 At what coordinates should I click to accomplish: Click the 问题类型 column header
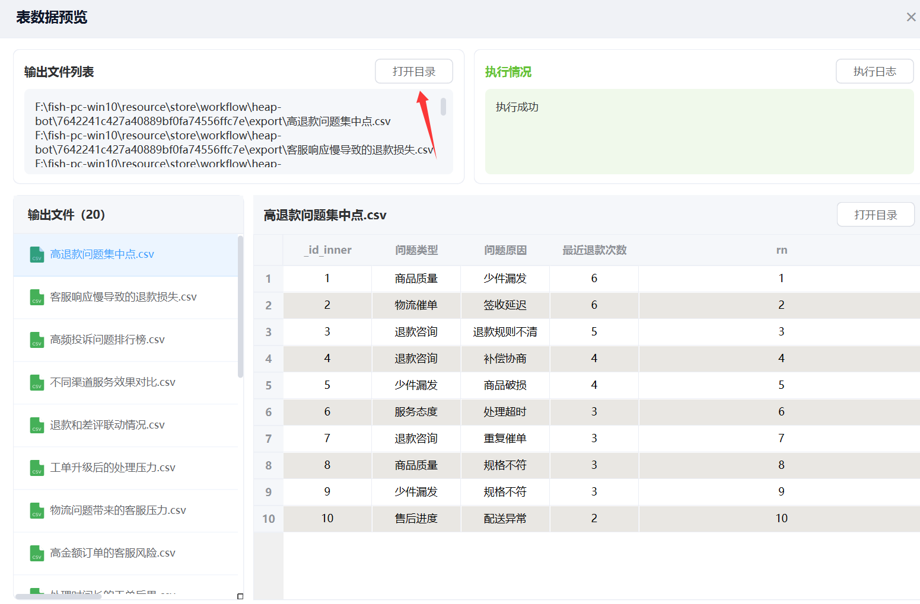coord(416,250)
